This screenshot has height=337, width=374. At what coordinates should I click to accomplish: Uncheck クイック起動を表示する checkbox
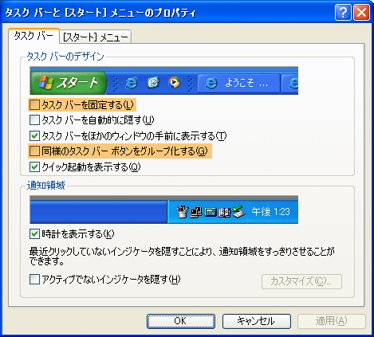34,167
